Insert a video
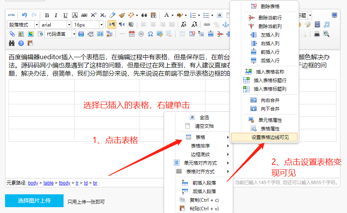The height and width of the screenshot is (213, 347). (317, 24)
